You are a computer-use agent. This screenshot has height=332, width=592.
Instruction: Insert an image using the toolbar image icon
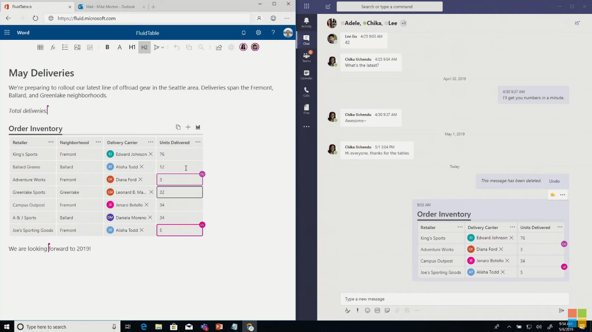tap(77, 47)
